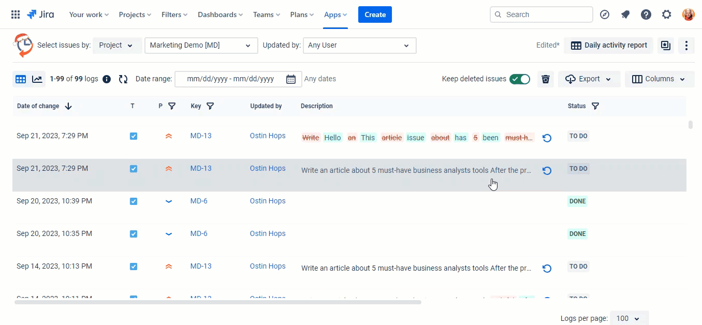Click the restore icon in first row
Viewport: 702px width, 325px height.
coord(547,138)
